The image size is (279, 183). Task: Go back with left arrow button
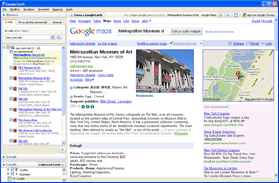tap(221, 15)
